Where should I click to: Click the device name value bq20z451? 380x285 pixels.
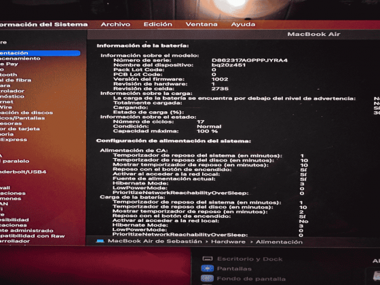229,65
